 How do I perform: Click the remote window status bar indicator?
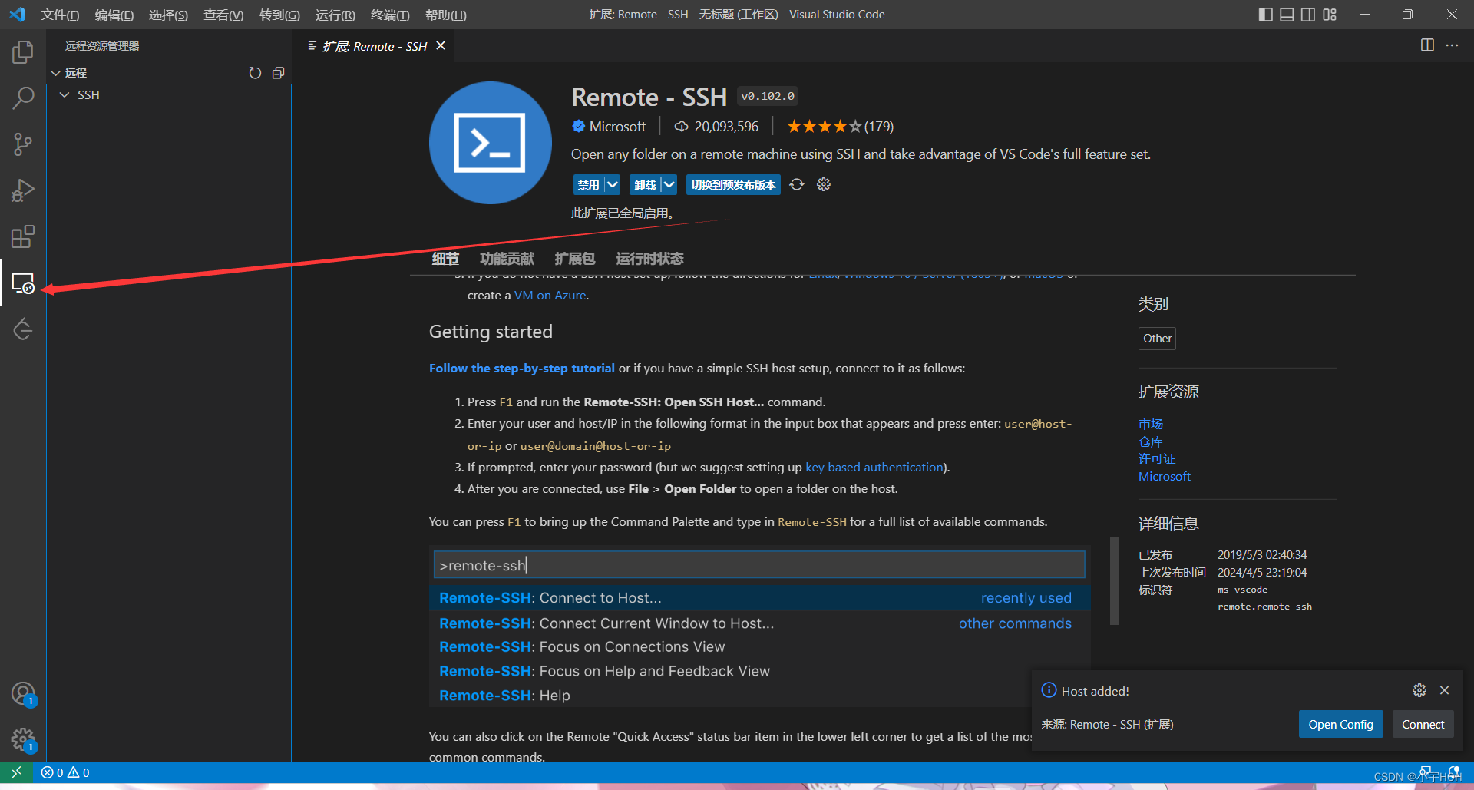[16, 772]
